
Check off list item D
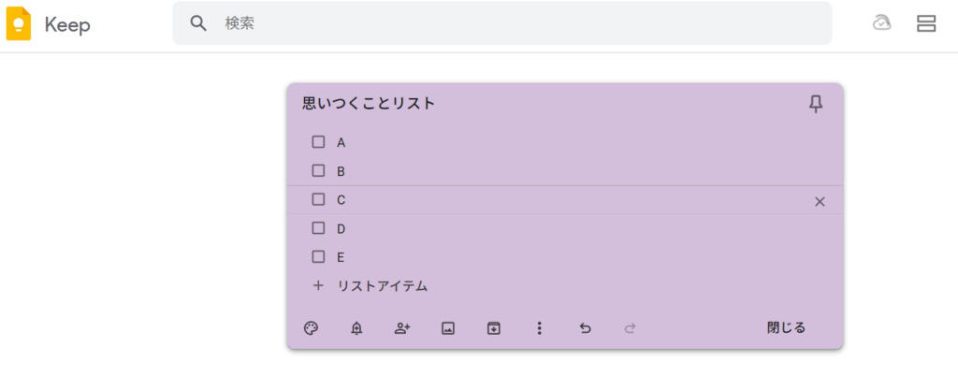point(318,228)
